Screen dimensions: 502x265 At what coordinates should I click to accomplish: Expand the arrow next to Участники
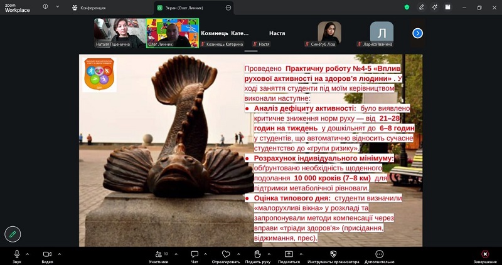[176, 254]
